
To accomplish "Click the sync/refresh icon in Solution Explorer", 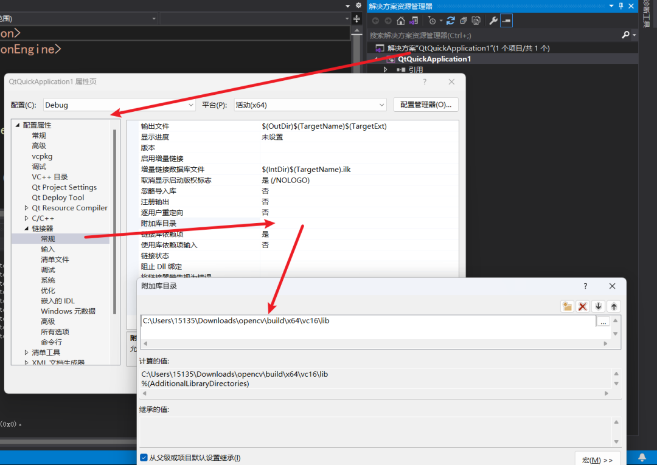I will [451, 21].
